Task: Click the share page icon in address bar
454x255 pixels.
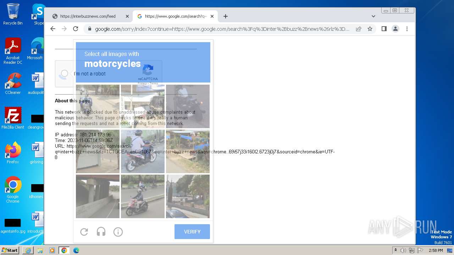Action: pyautogui.click(x=359, y=29)
